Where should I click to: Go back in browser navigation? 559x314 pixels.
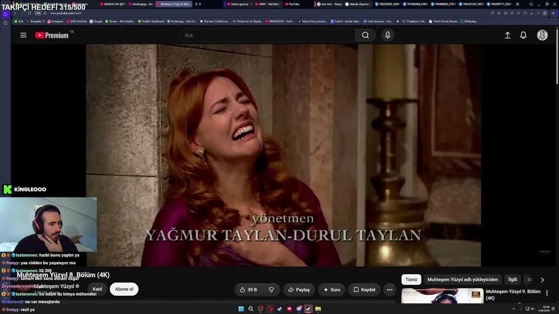pyautogui.click(x=15, y=13)
